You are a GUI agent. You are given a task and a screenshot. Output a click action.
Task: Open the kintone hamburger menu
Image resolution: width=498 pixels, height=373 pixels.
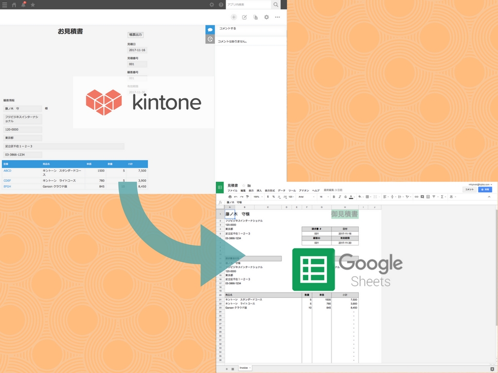[4, 4]
